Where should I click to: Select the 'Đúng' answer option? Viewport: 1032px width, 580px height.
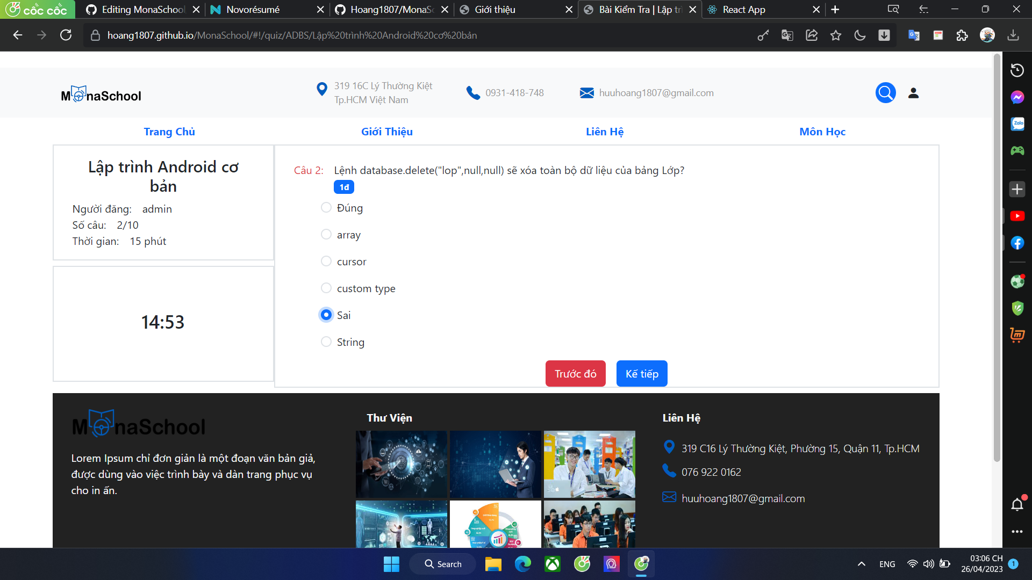[326, 208]
